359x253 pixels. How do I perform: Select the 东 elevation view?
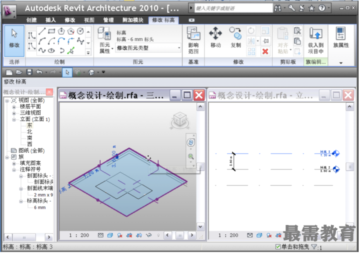tap(29, 125)
